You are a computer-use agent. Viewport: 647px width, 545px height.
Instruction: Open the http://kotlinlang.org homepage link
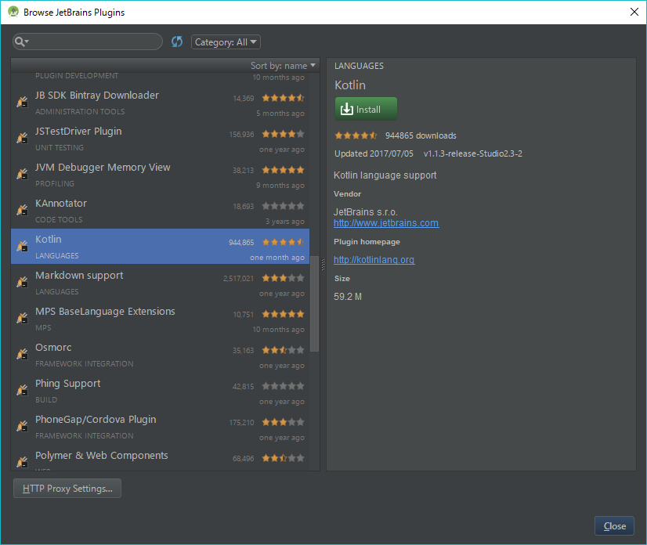click(374, 260)
